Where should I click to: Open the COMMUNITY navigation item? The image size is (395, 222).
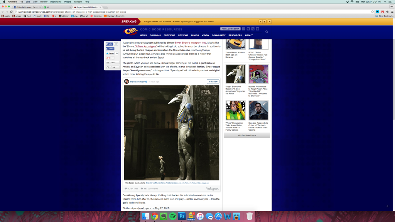click(x=218, y=35)
